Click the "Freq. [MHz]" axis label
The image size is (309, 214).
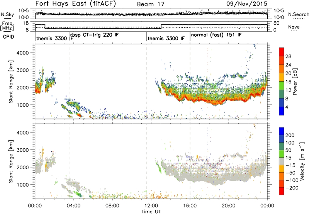tap(7, 26)
